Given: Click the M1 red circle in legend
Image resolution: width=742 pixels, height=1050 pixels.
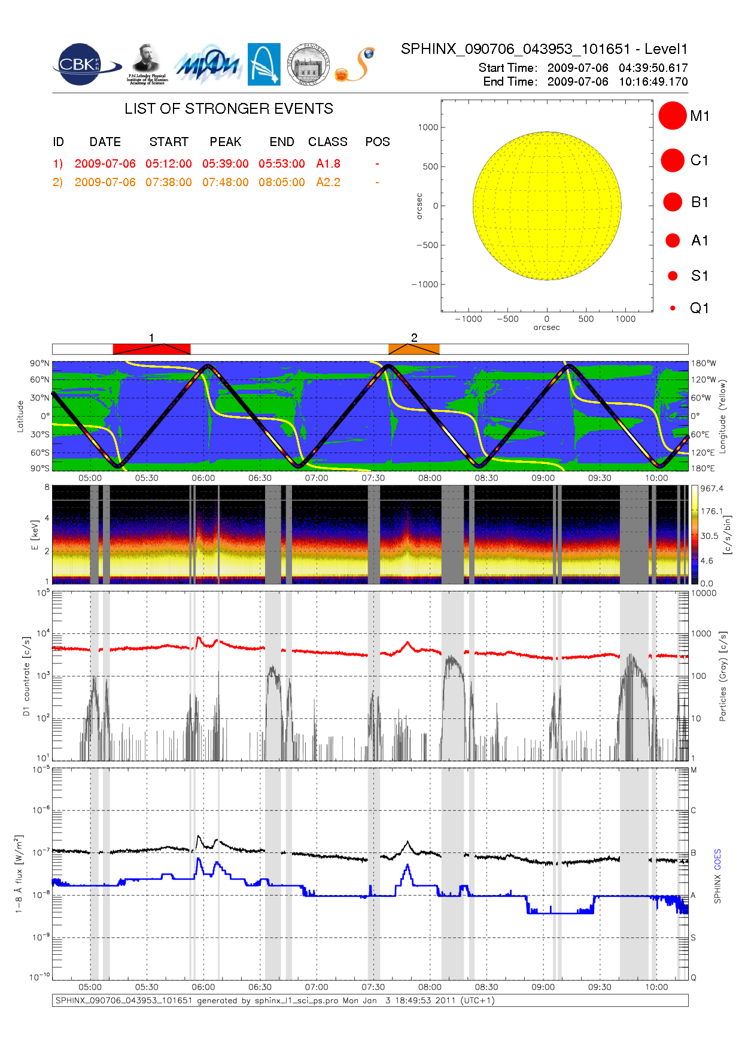Looking at the screenshot, I should click(x=672, y=116).
